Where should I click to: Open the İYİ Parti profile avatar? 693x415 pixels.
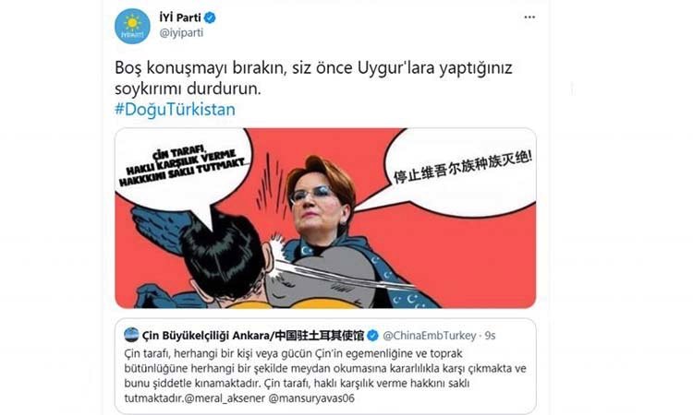tap(132, 26)
